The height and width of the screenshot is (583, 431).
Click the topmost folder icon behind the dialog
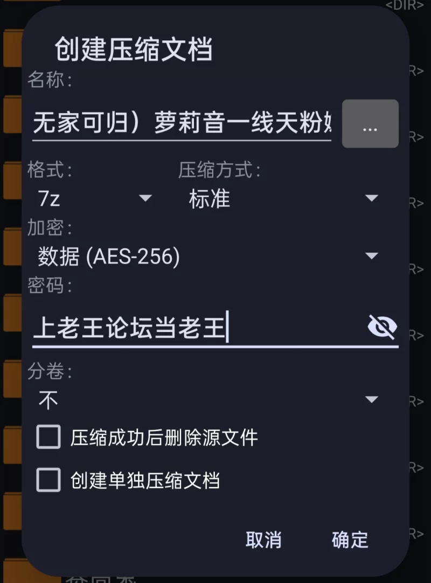[11, 48]
